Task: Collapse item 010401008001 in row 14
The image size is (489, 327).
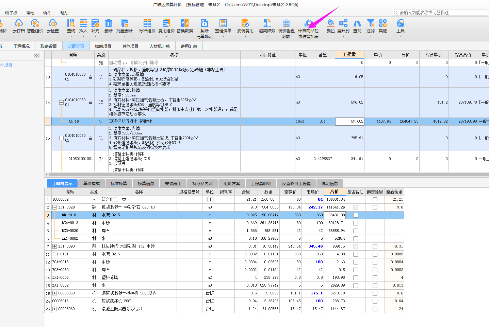Action: tap(61, 102)
